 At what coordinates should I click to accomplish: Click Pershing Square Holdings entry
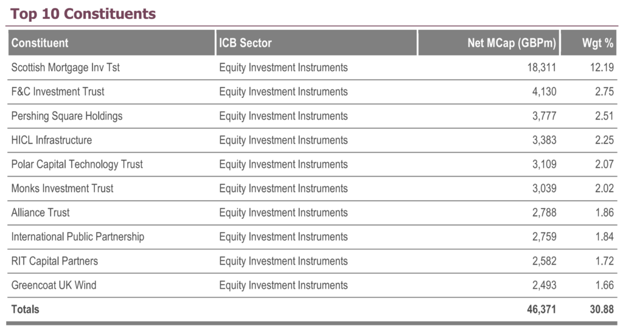coord(67,116)
